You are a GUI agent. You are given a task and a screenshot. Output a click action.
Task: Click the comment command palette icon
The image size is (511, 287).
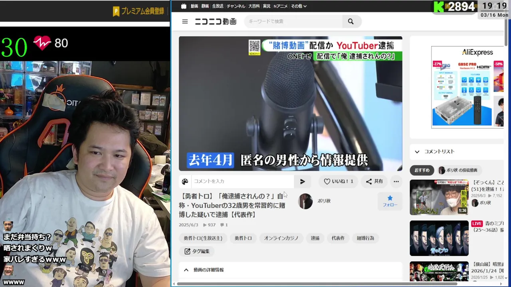pyautogui.click(x=185, y=181)
